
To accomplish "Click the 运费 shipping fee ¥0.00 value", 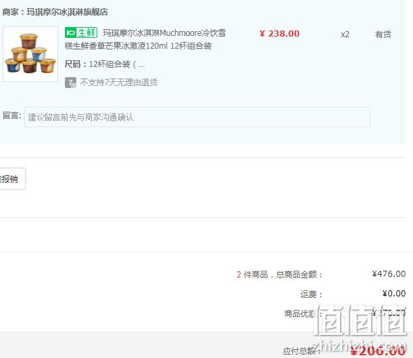I will pyautogui.click(x=394, y=294).
